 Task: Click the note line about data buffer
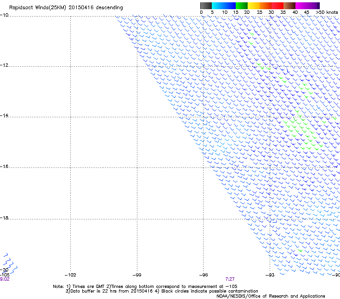point(162,291)
